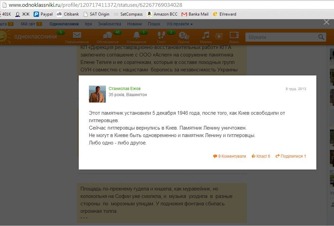Open the Оцінки ratings icon
The height and width of the screenshot is (226, 334).
pos(183,36)
